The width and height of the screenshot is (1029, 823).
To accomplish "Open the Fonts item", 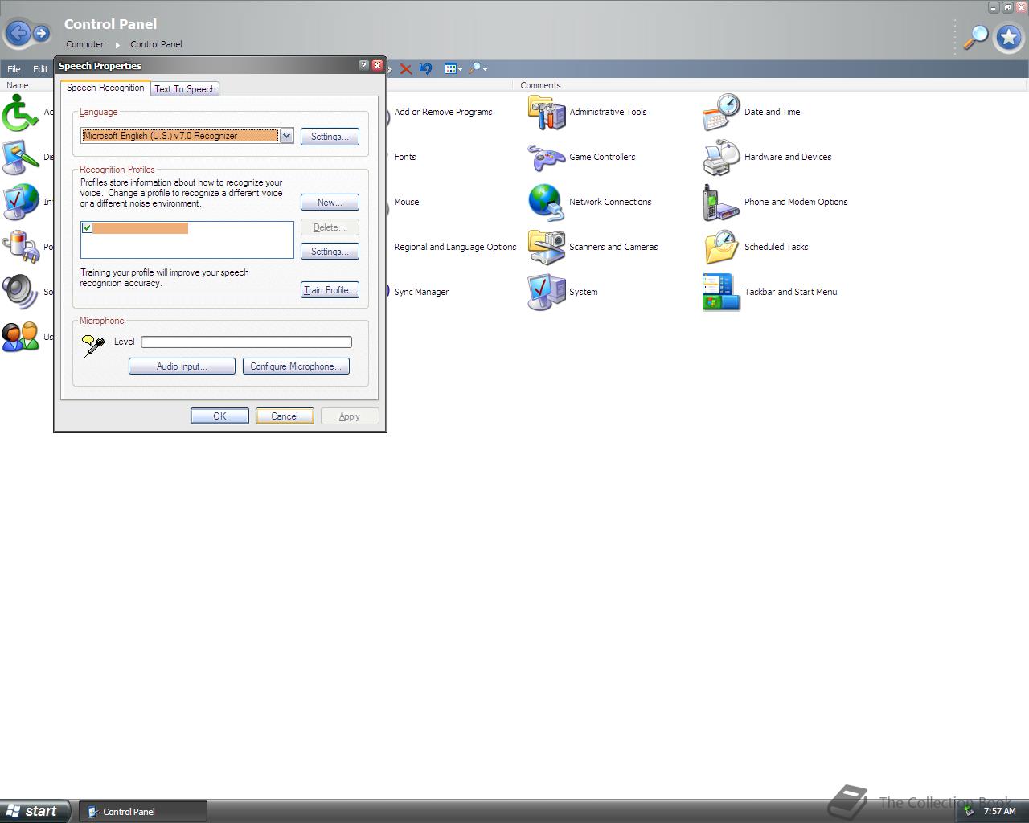I will pyautogui.click(x=405, y=158).
